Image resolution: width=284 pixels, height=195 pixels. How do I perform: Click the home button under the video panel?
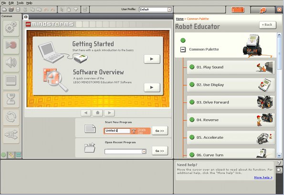tap(98, 113)
